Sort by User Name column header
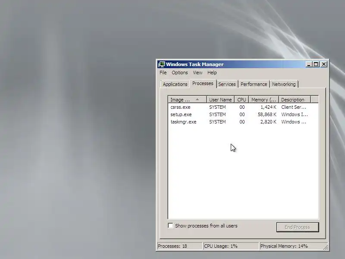Screen dimensions: 345x259 [x=220, y=100]
